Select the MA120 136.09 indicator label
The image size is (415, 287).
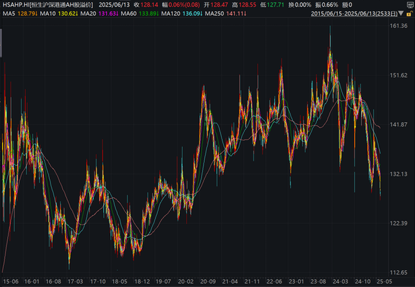tap(182, 14)
